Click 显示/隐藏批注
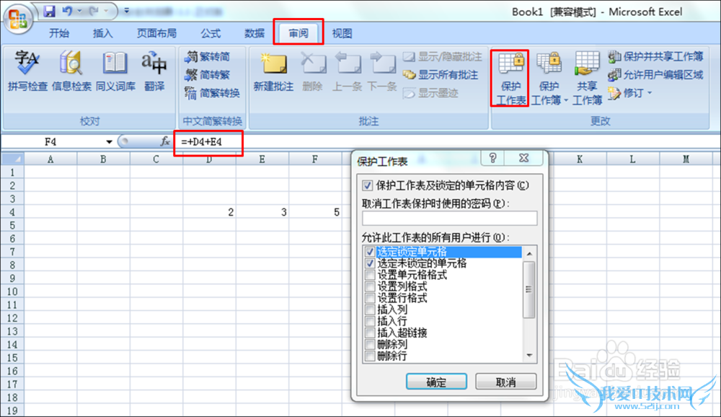 [443, 56]
